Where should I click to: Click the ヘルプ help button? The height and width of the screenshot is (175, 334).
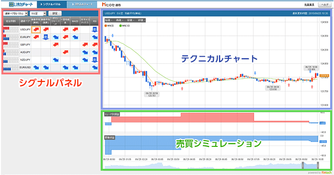[x=324, y=5]
